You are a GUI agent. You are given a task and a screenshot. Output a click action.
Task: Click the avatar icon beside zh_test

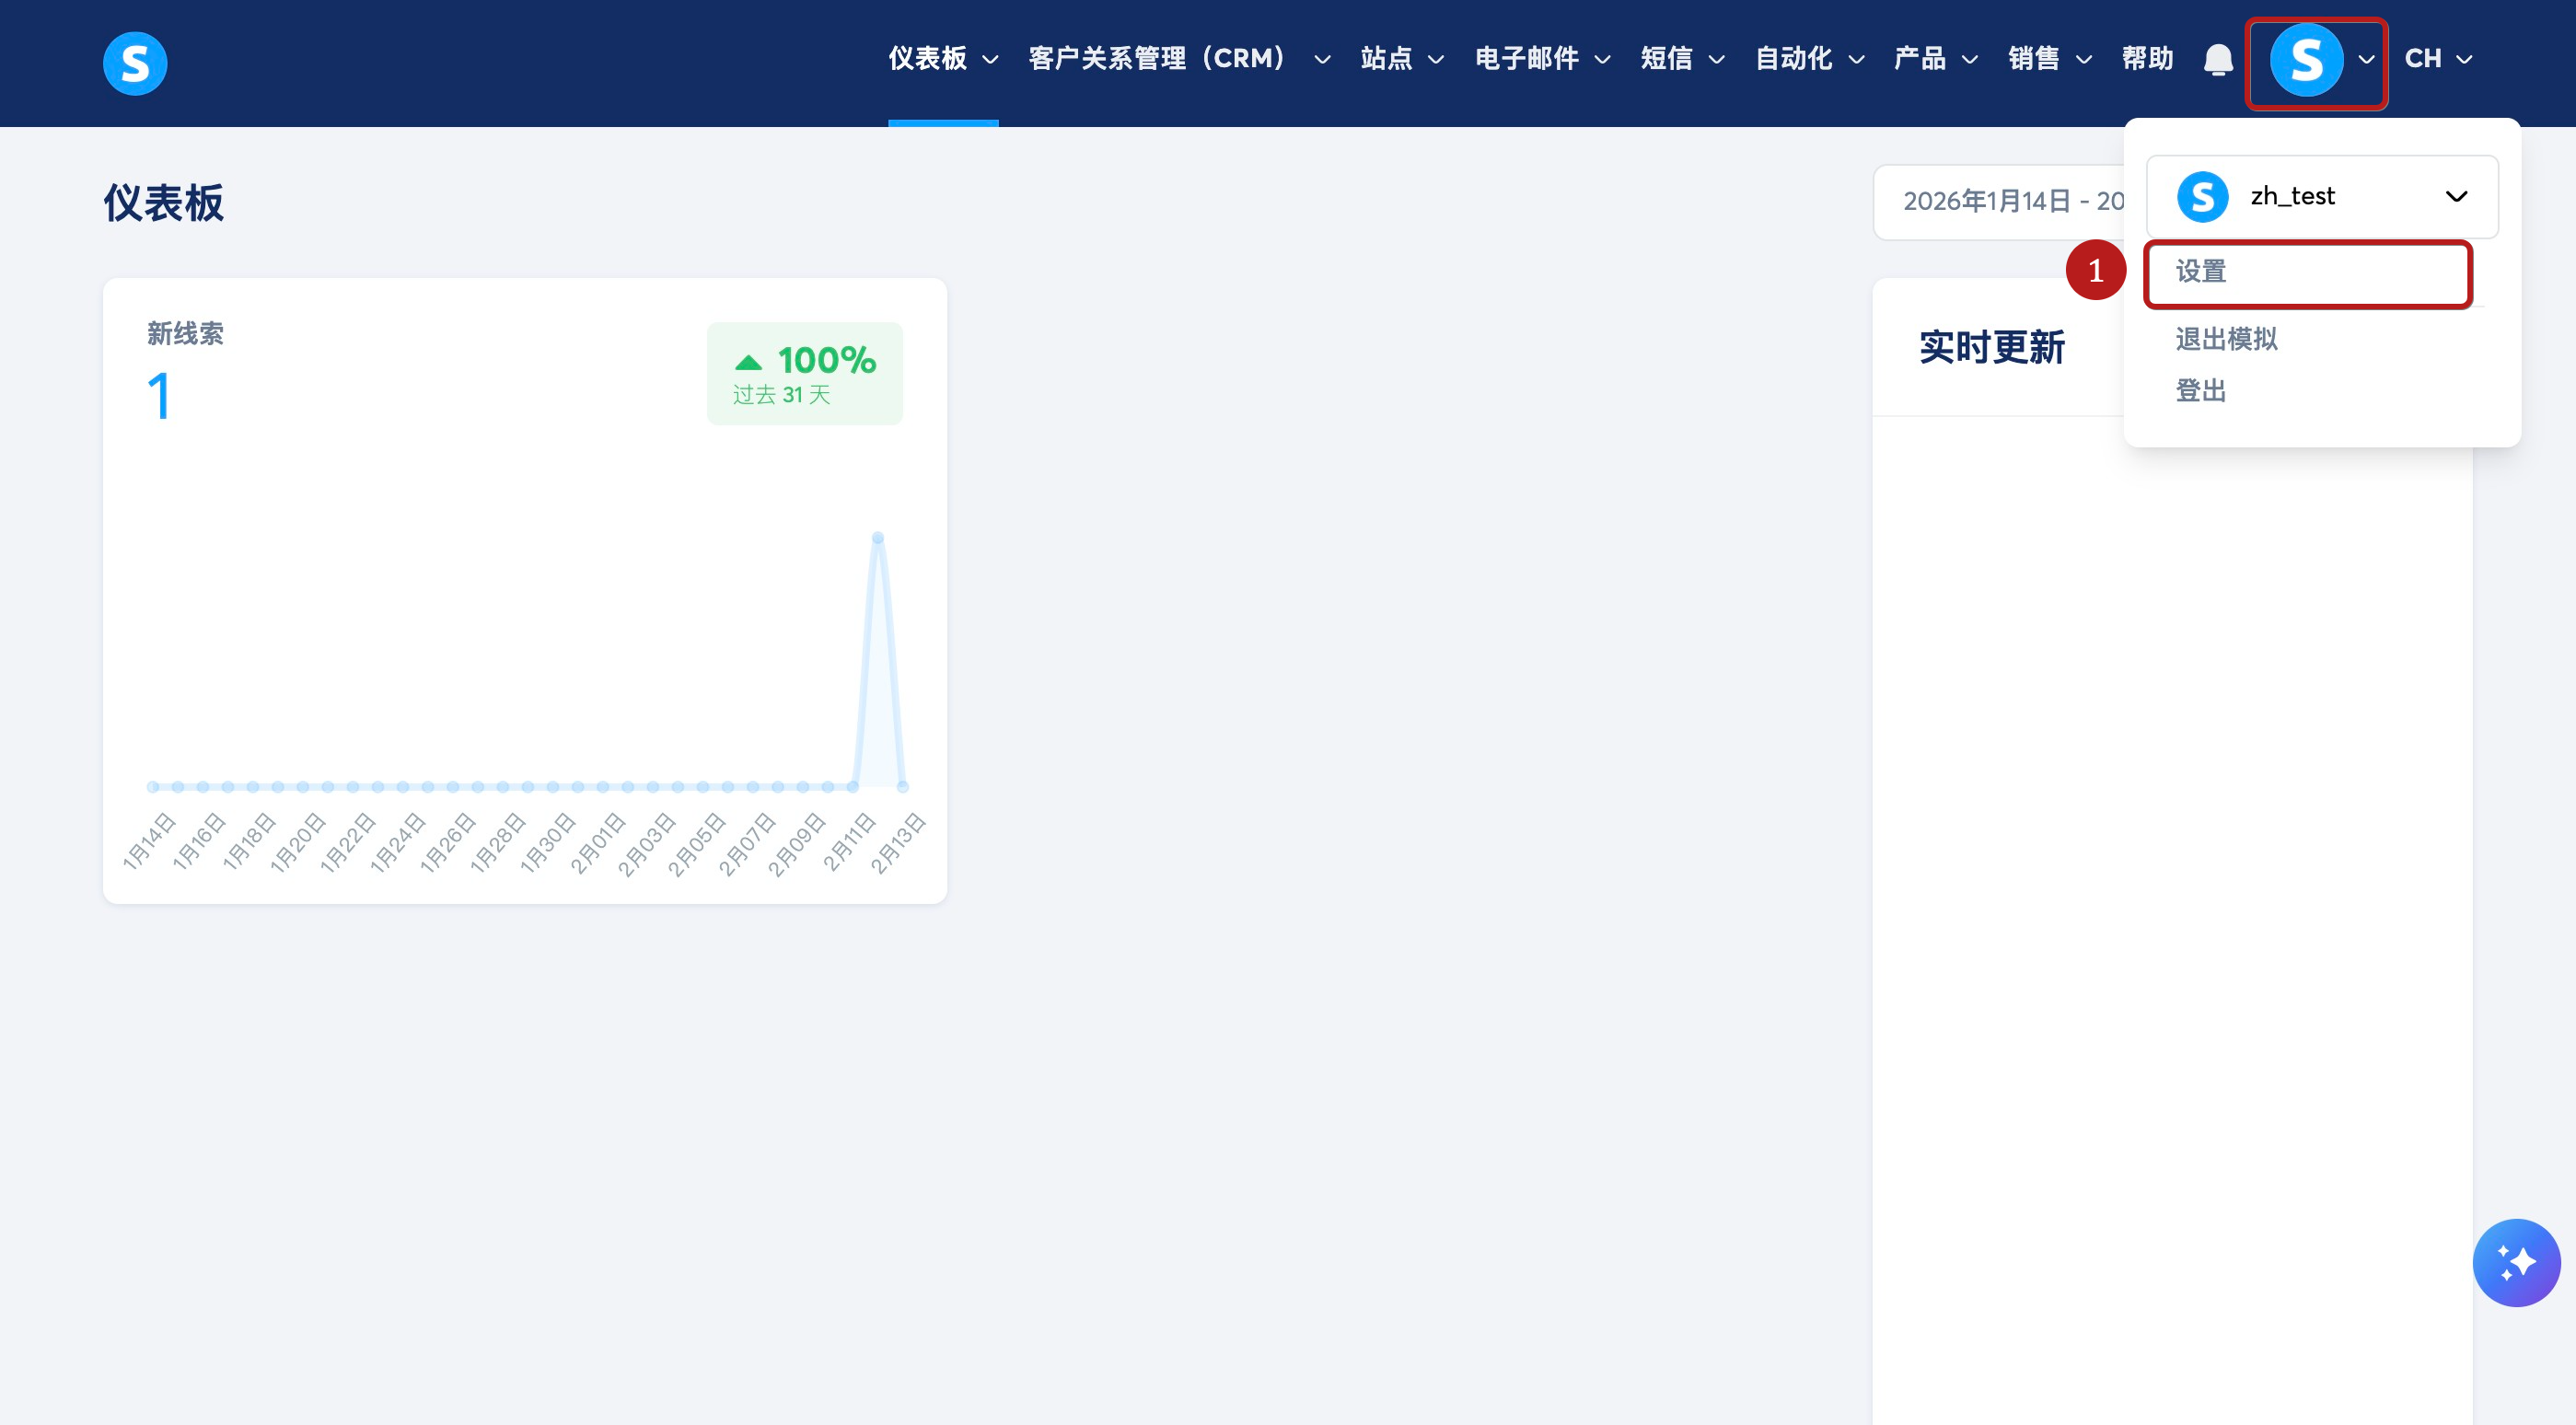click(x=2202, y=197)
